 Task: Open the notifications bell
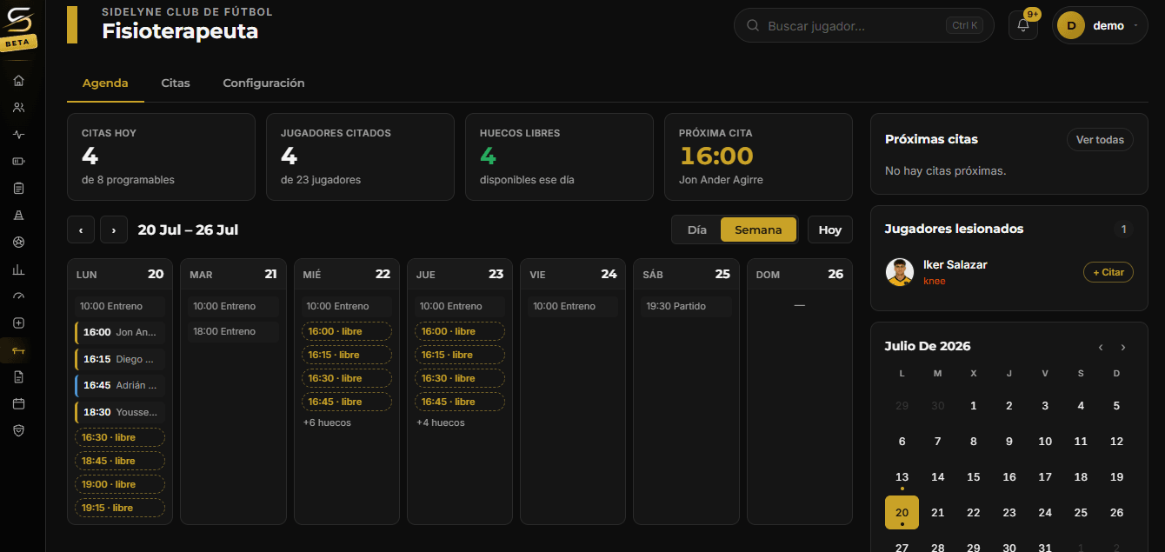coord(1023,25)
